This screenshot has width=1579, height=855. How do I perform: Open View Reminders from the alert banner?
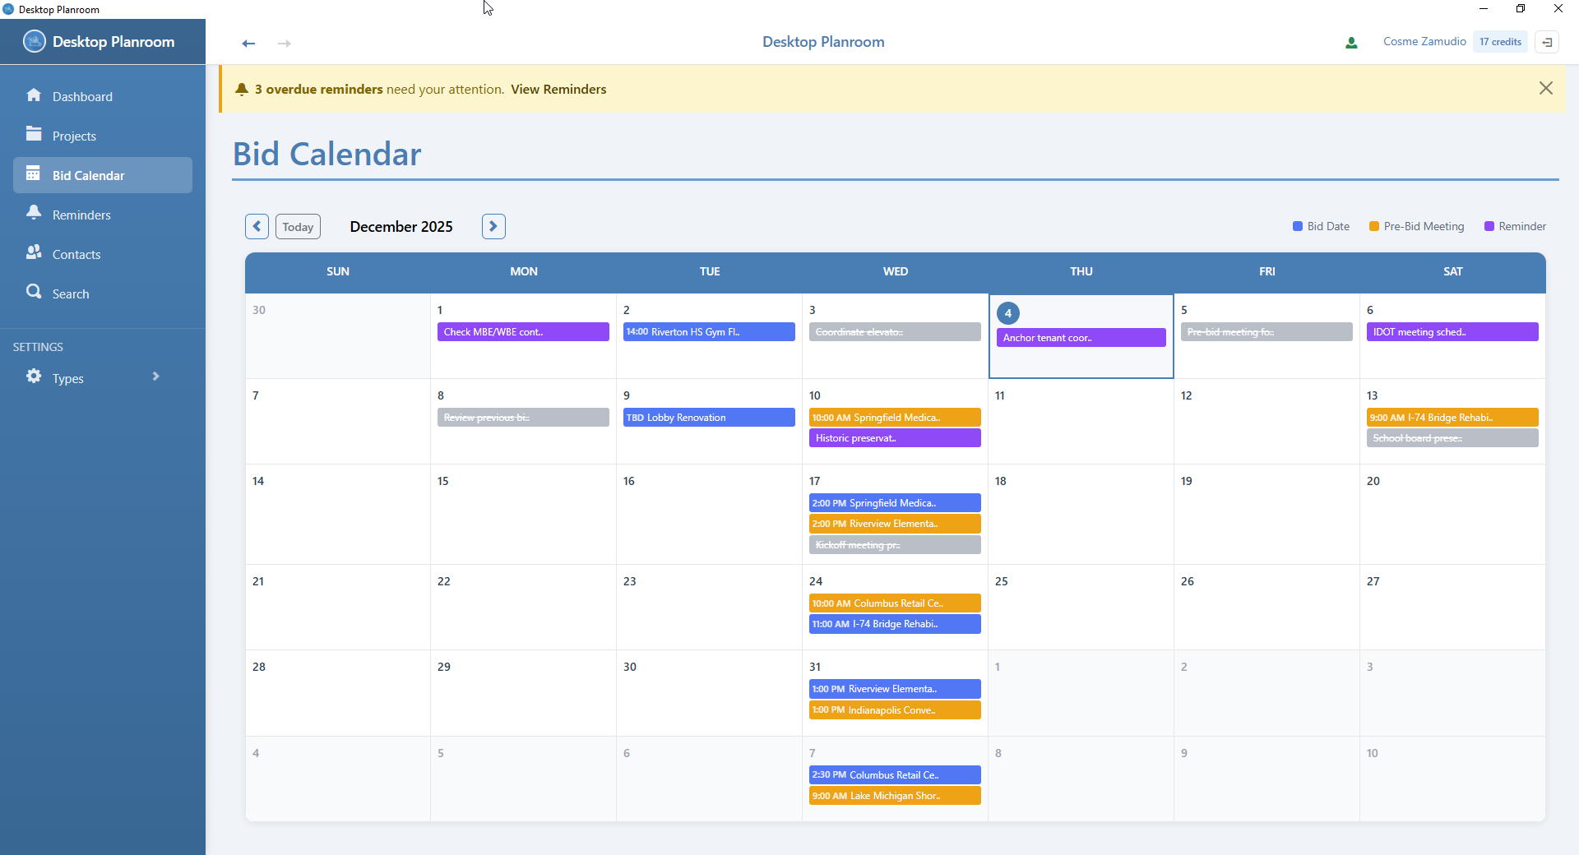[558, 89]
